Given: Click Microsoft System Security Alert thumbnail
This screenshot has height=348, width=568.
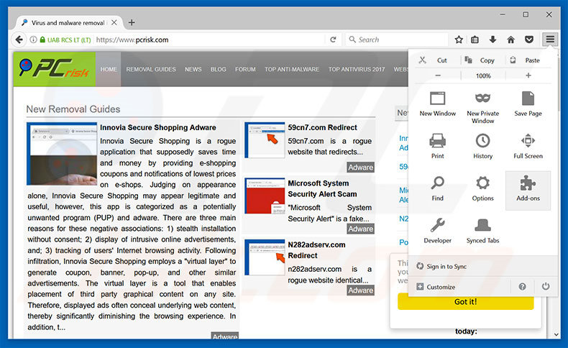Looking at the screenshot, I should click(265, 196).
